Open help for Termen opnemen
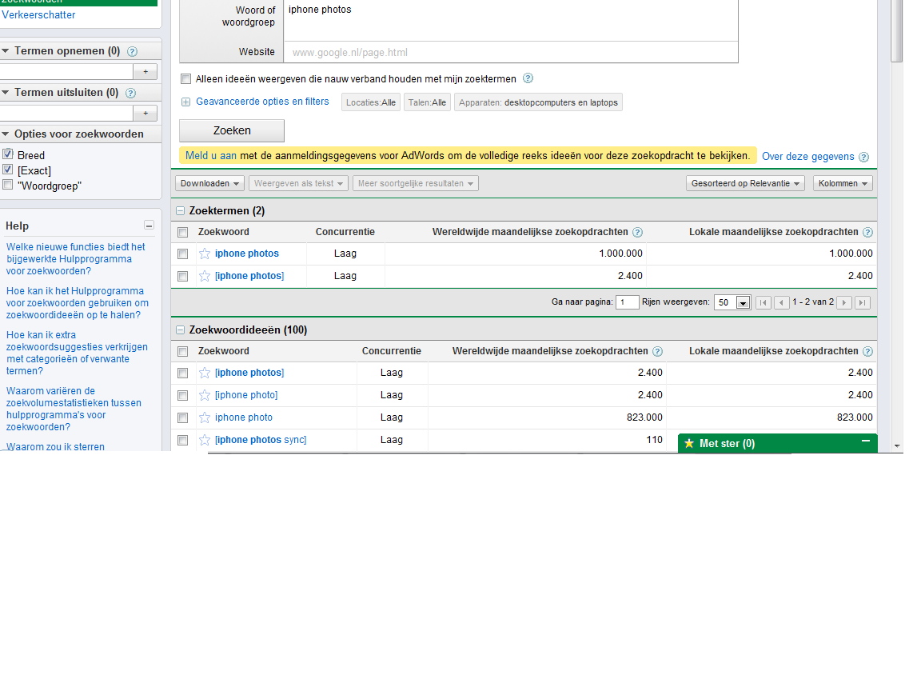921x691 pixels. tap(132, 52)
